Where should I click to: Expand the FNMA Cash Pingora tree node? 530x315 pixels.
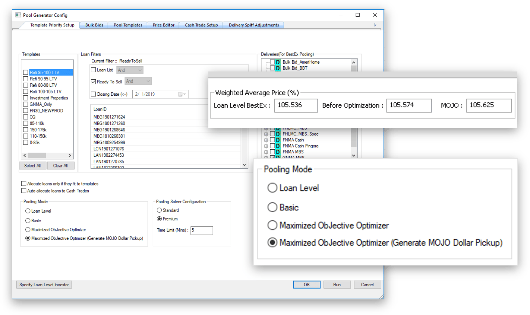[x=266, y=146]
